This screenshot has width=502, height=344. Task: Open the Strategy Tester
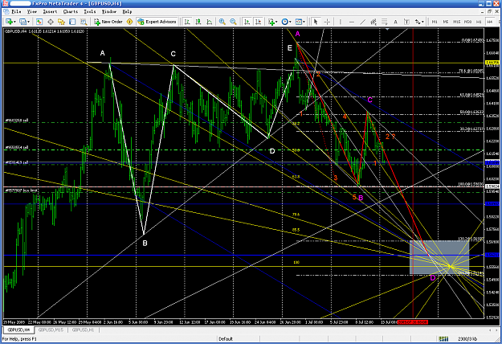point(84,22)
